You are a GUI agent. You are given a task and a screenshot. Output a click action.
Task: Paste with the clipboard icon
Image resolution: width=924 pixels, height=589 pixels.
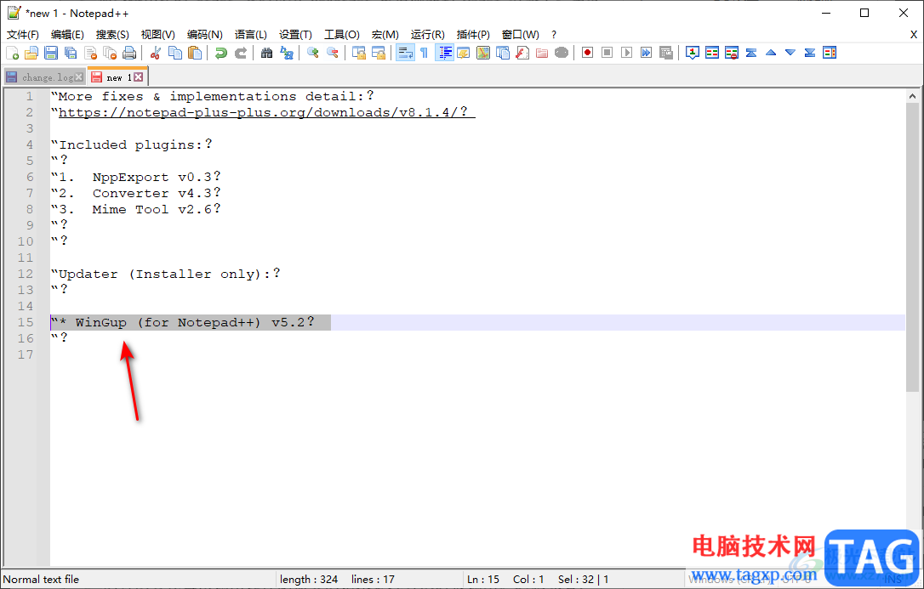195,53
